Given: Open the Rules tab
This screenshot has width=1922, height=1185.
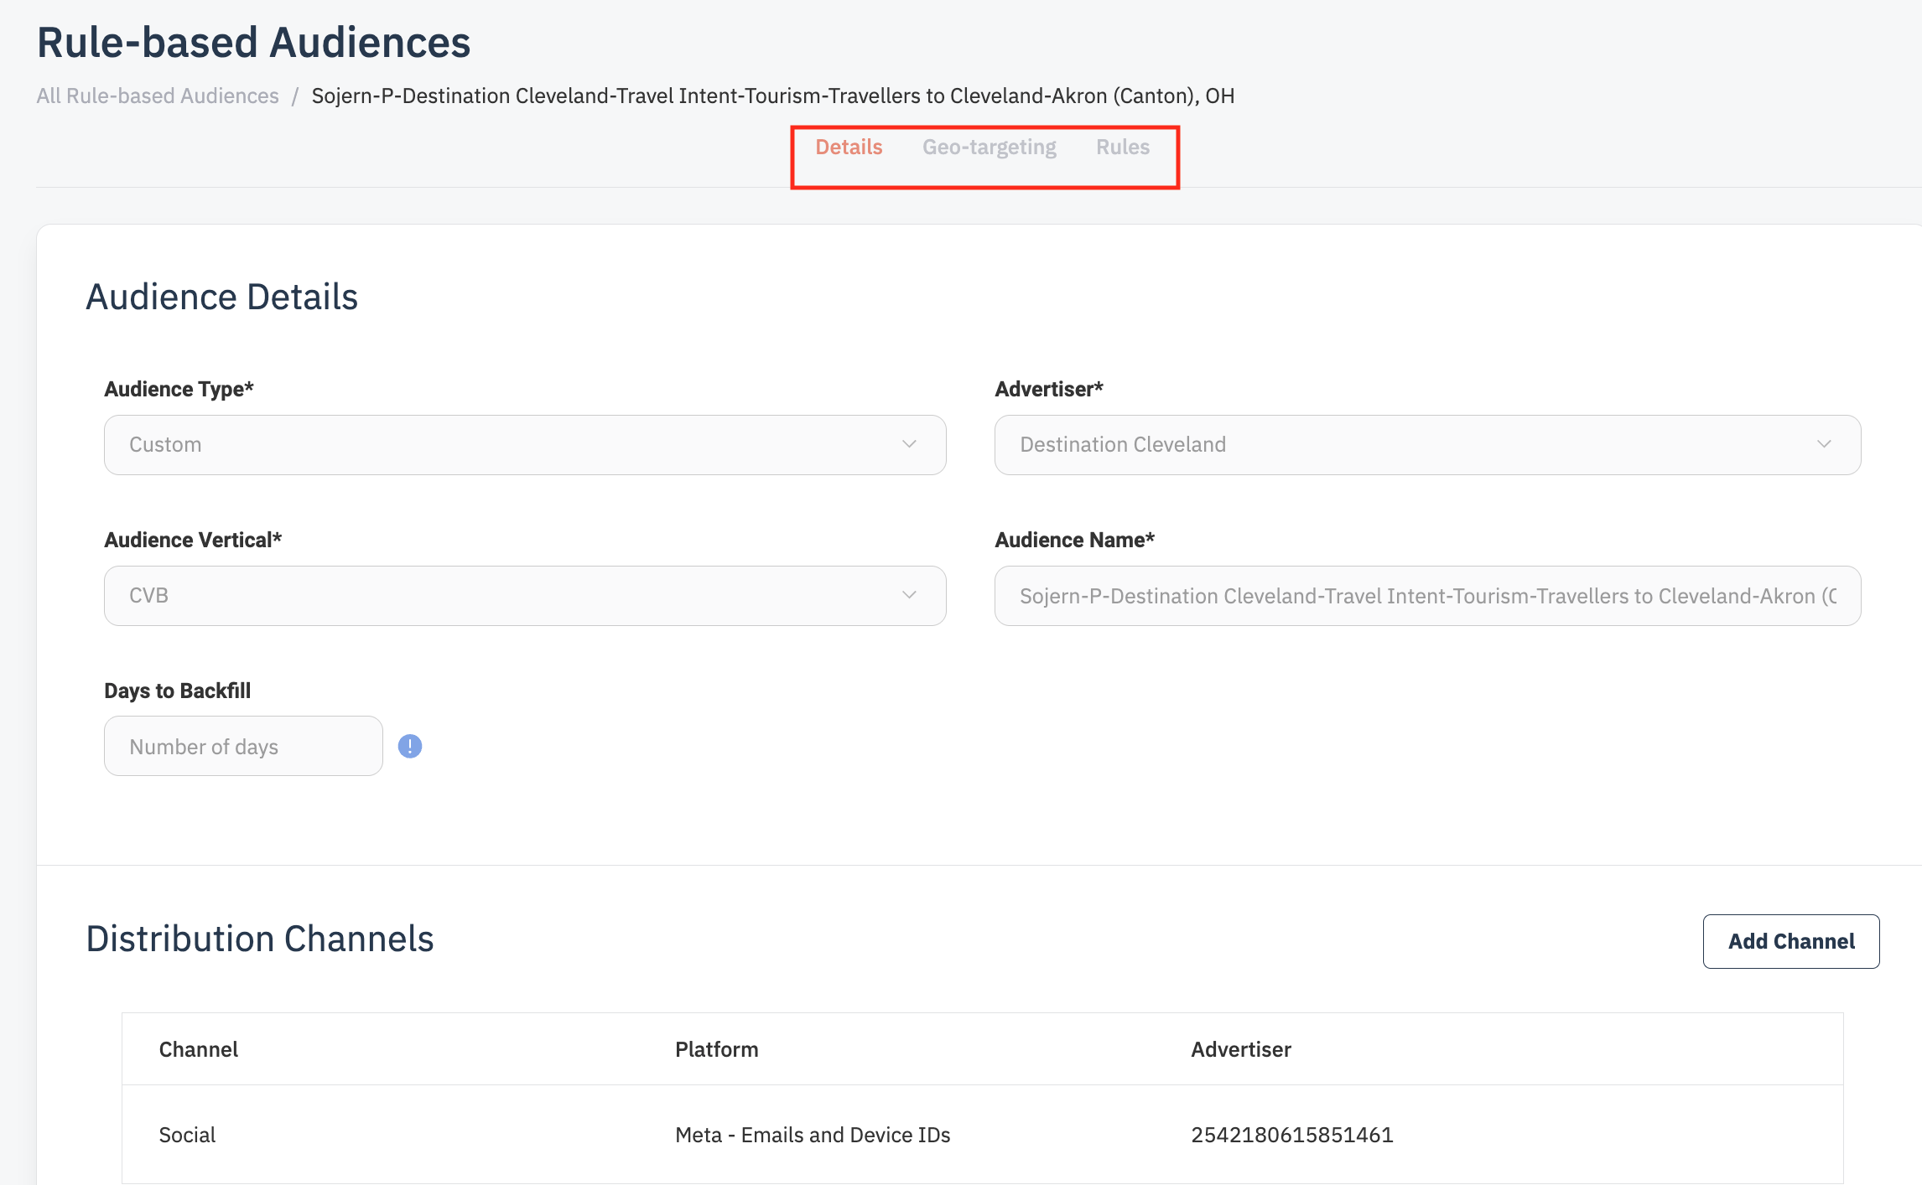Looking at the screenshot, I should click(x=1122, y=147).
